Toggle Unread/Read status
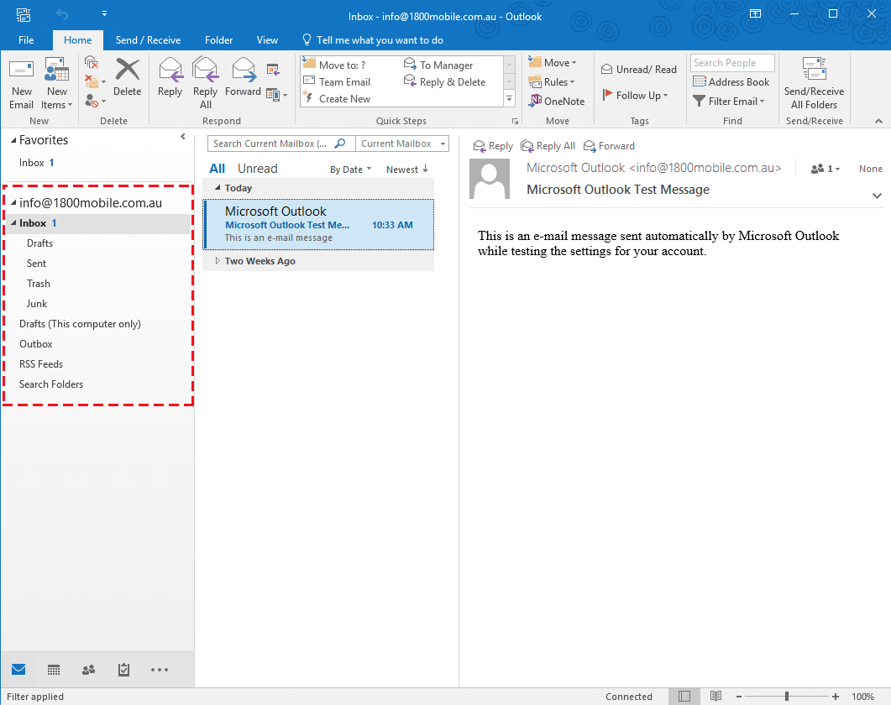This screenshot has width=891, height=705. pos(639,70)
